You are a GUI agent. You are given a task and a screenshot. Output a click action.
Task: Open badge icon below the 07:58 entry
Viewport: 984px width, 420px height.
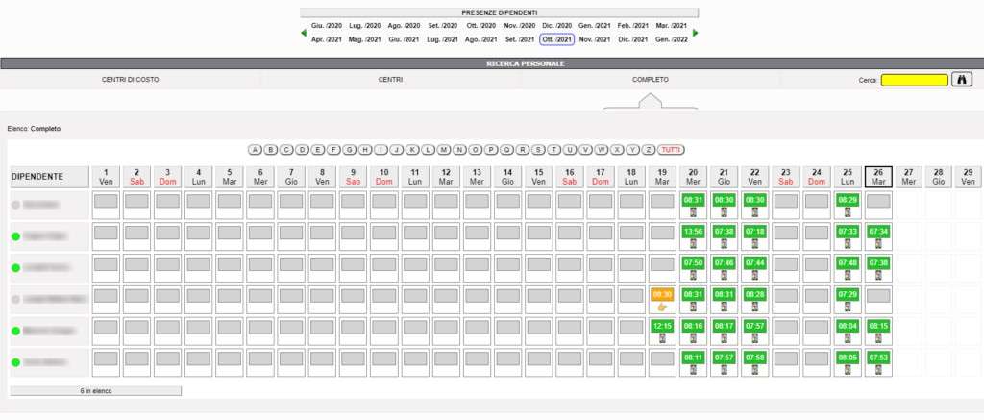pos(755,370)
